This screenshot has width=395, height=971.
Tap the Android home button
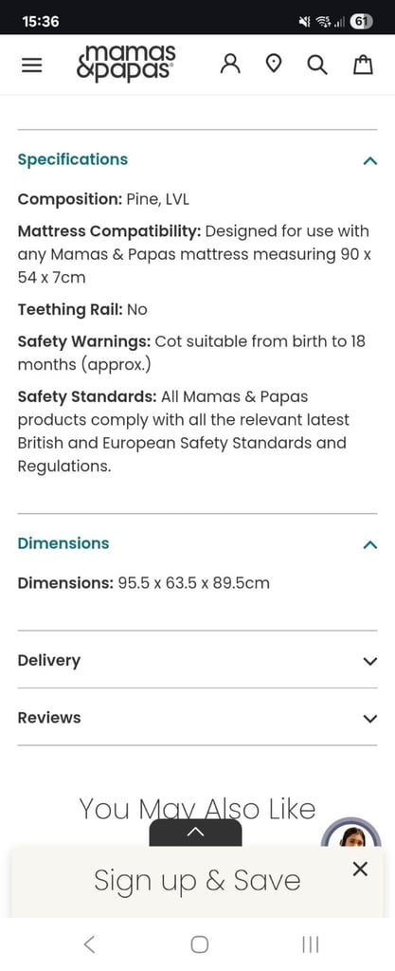[199, 944]
